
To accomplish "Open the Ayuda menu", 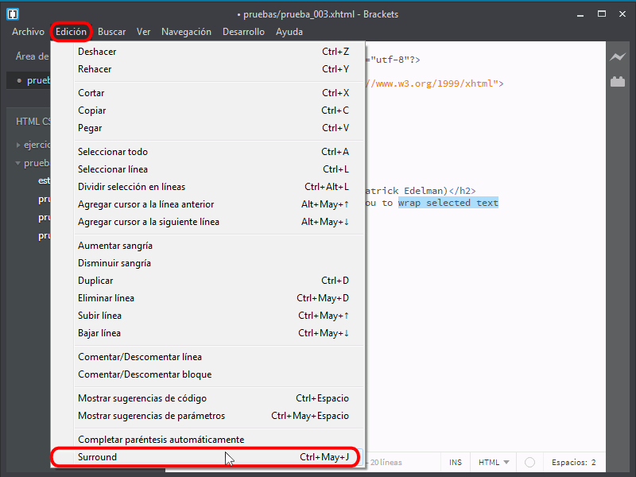I will (289, 32).
